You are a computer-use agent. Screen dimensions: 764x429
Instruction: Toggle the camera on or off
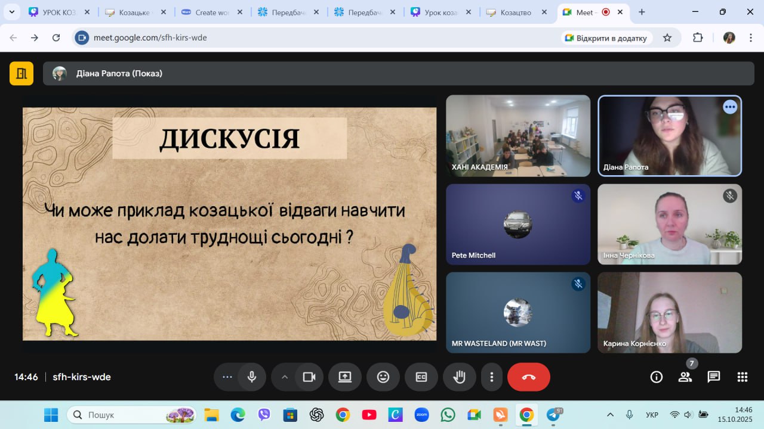point(309,377)
